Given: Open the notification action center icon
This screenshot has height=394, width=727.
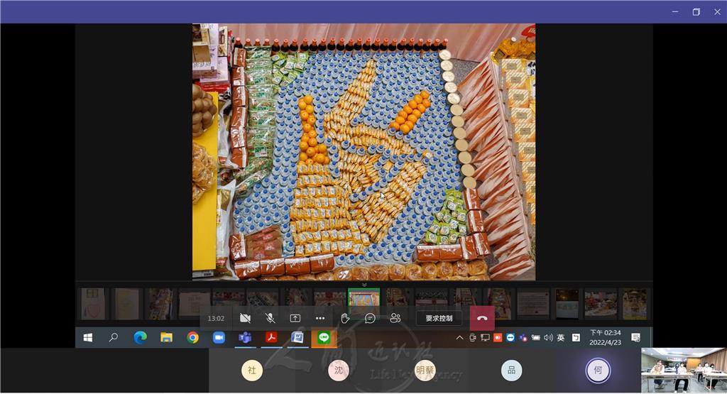Looking at the screenshot, I should (x=635, y=338).
